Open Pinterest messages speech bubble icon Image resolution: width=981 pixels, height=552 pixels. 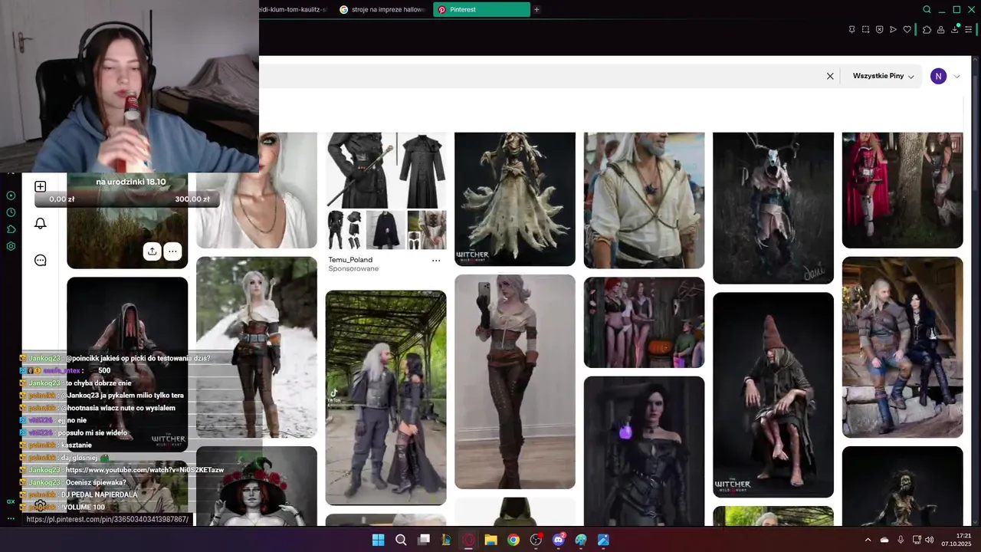point(41,260)
